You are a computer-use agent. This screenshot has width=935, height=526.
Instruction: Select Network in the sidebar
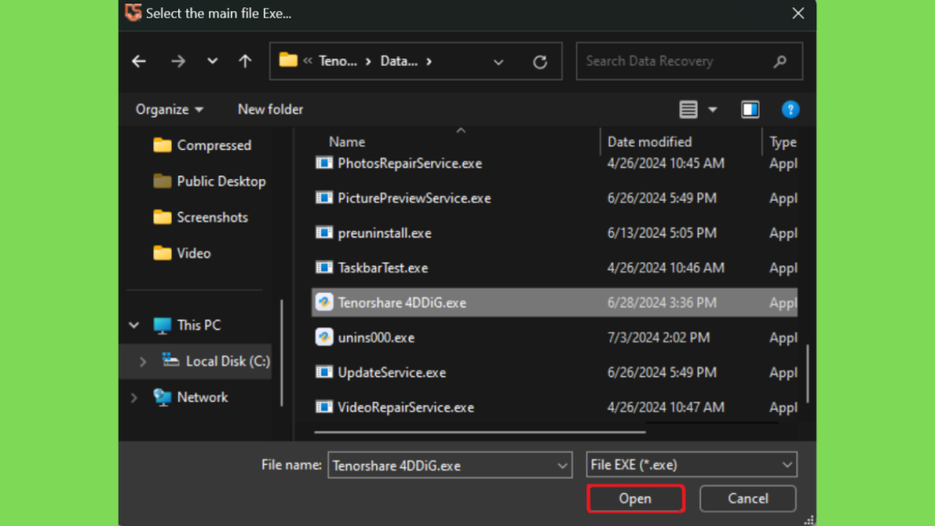coord(190,397)
